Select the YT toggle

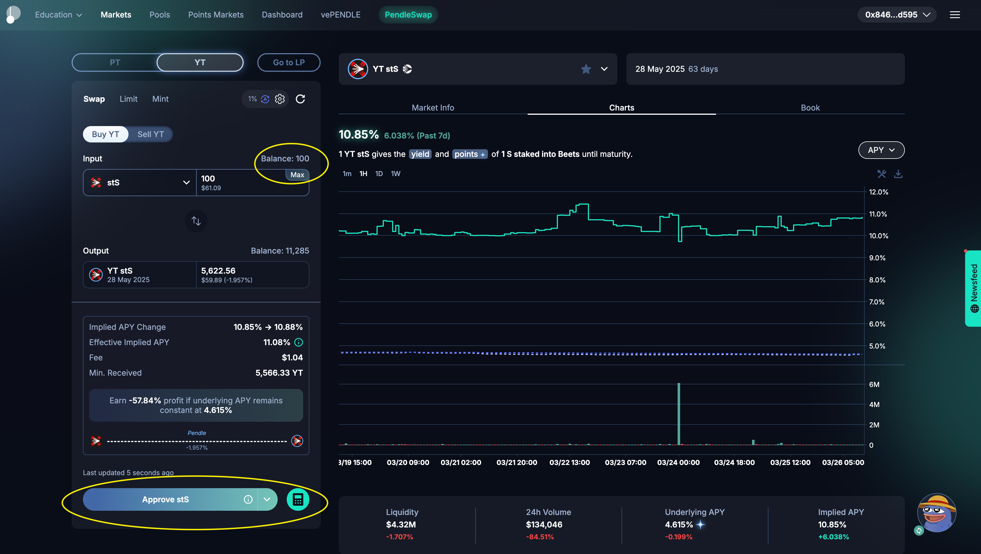[200, 62]
